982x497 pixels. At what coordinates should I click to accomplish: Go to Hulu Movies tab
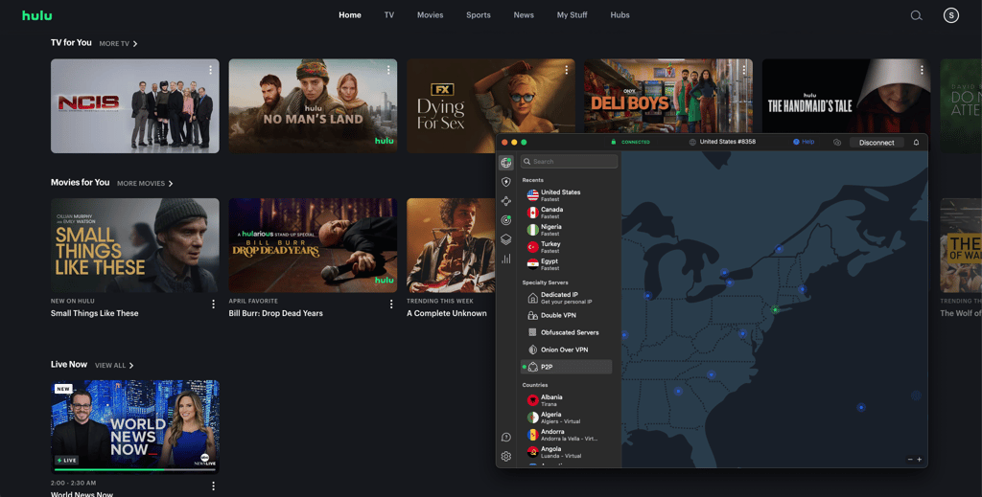tap(431, 15)
